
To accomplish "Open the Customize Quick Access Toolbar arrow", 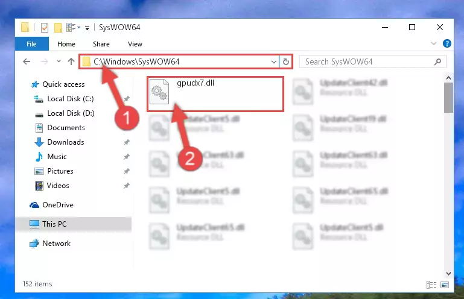I will click(87, 28).
